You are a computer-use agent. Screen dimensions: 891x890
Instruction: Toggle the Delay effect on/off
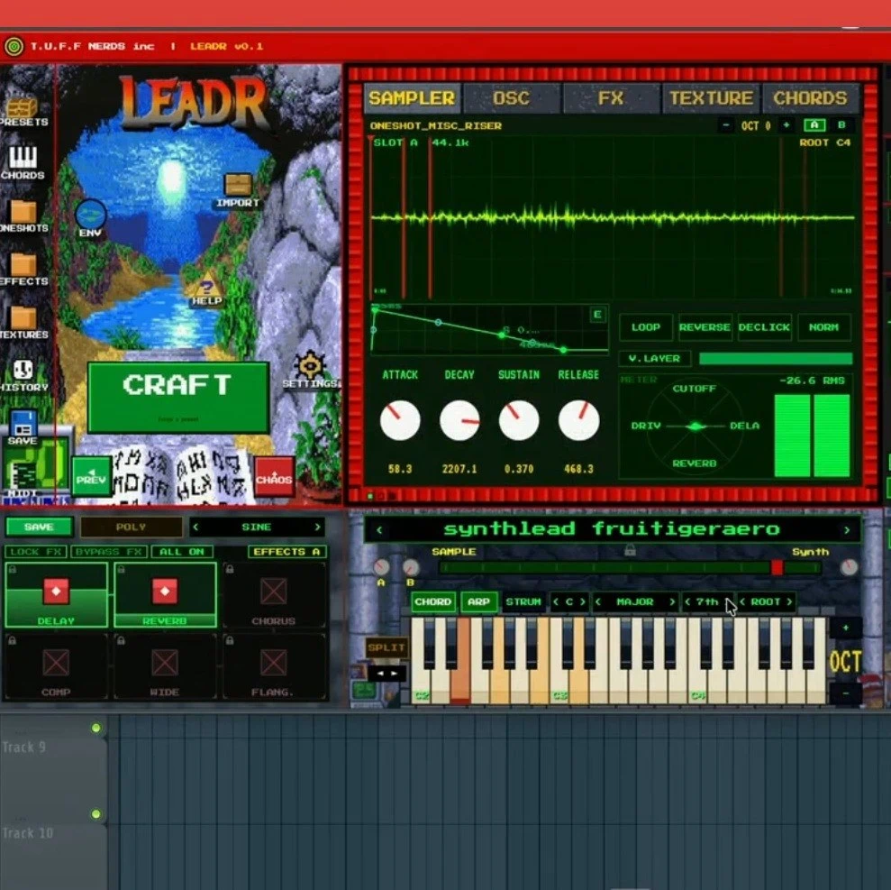coord(56,592)
